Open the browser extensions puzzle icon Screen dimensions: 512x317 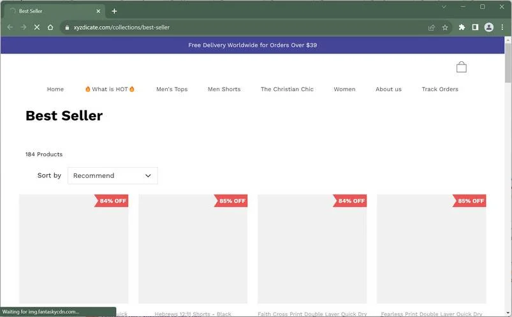[462, 27]
